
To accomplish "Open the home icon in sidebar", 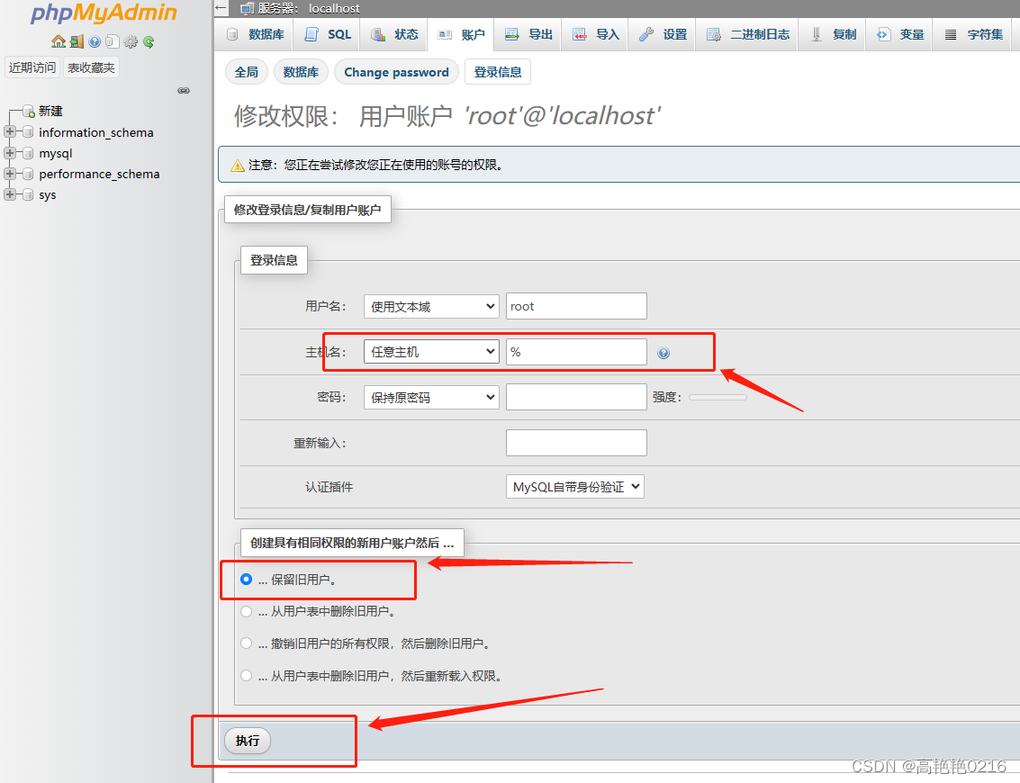I will click(59, 41).
